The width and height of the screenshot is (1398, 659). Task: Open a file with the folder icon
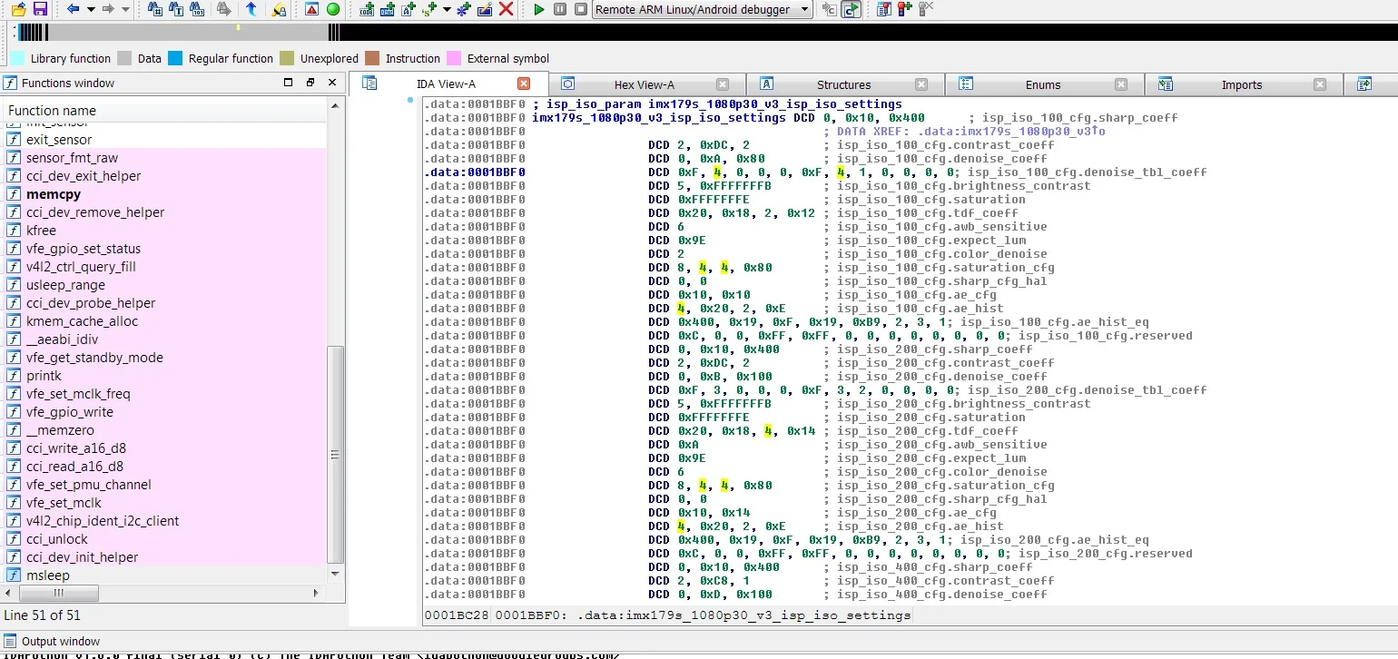[18, 9]
